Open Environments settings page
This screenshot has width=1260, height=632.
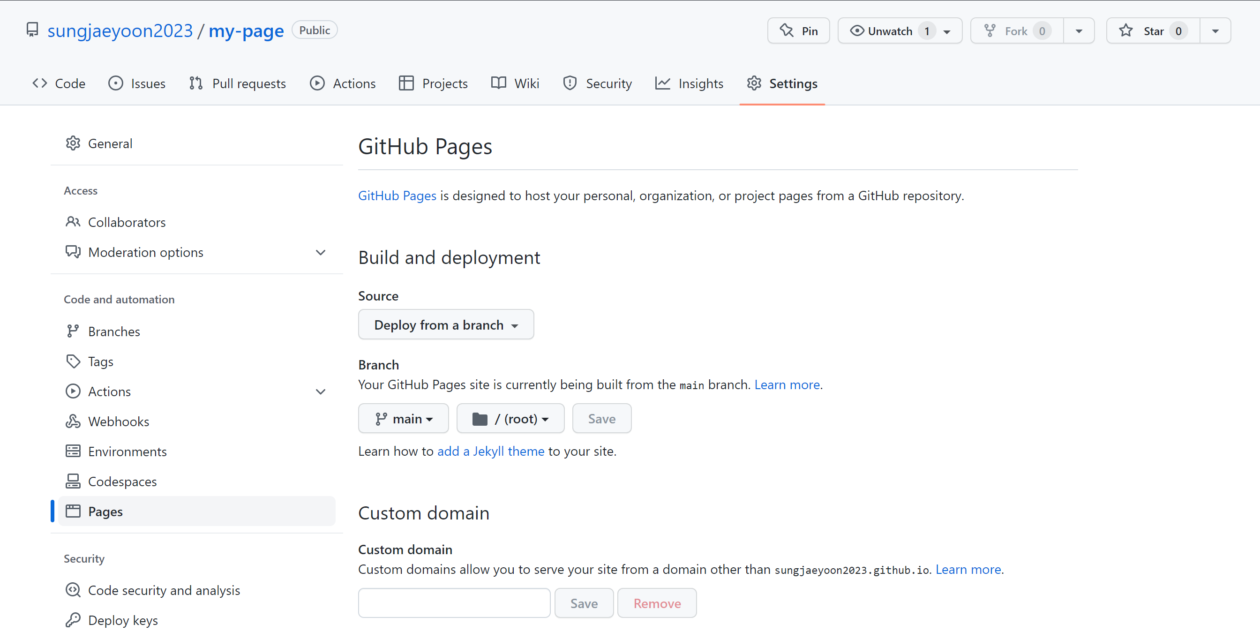(x=196, y=451)
